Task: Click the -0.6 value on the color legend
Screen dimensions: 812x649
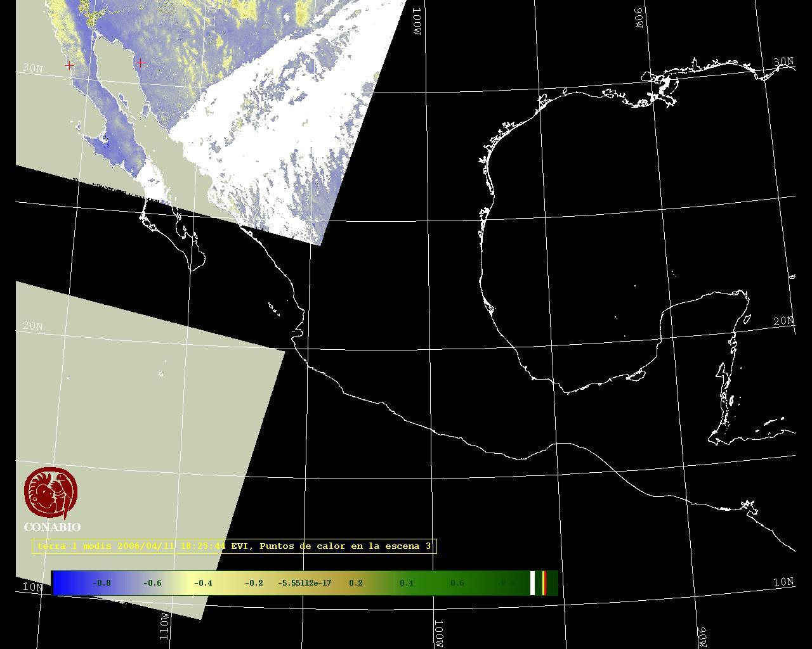Action: point(152,583)
